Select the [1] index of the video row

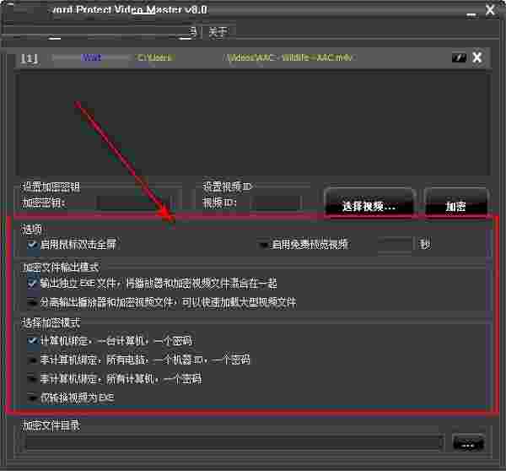click(30, 58)
